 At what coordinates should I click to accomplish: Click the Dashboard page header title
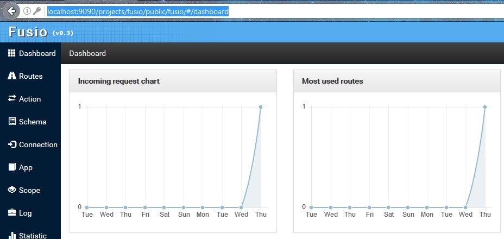[87, 53]
